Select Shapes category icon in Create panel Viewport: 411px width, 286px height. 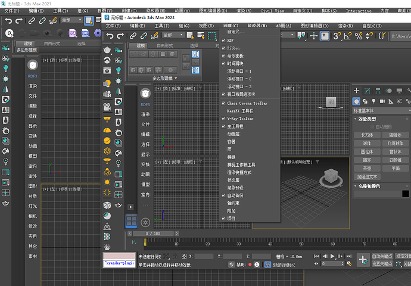365,101
